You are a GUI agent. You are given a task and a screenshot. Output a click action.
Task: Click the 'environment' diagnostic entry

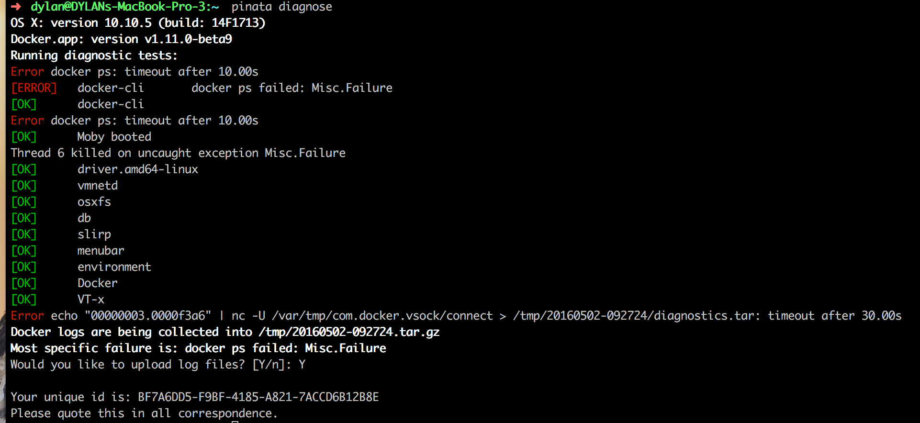click(x=114, y=267)
